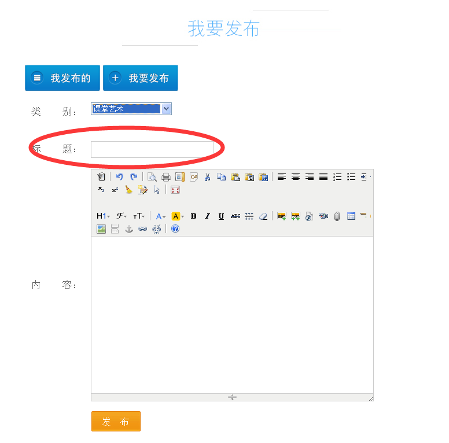Toggle fullscreen editor mode

tap(175, 190)
